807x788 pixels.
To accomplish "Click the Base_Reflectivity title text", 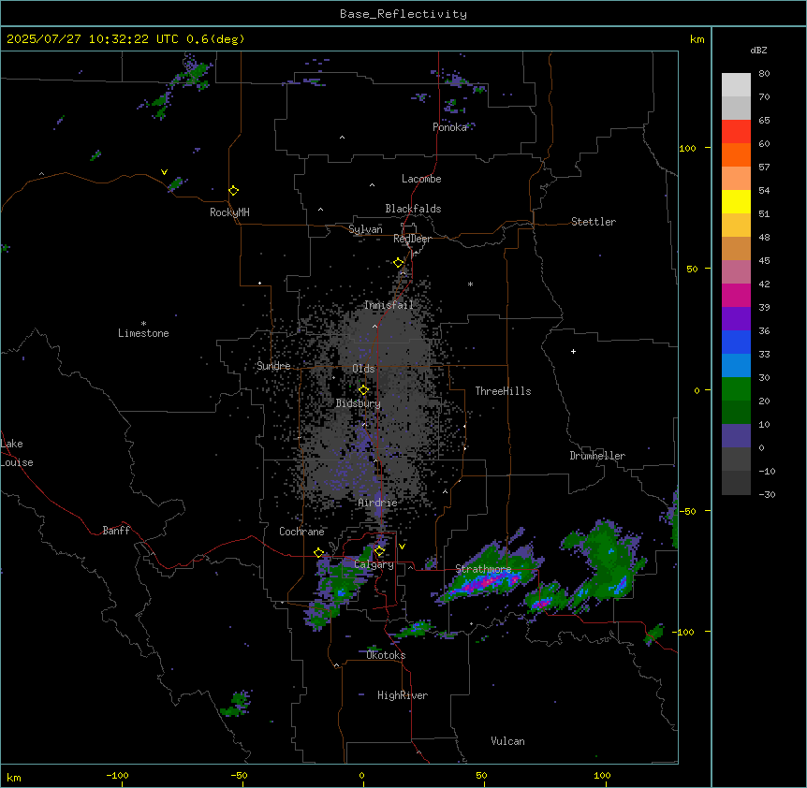I will point(403,14).
